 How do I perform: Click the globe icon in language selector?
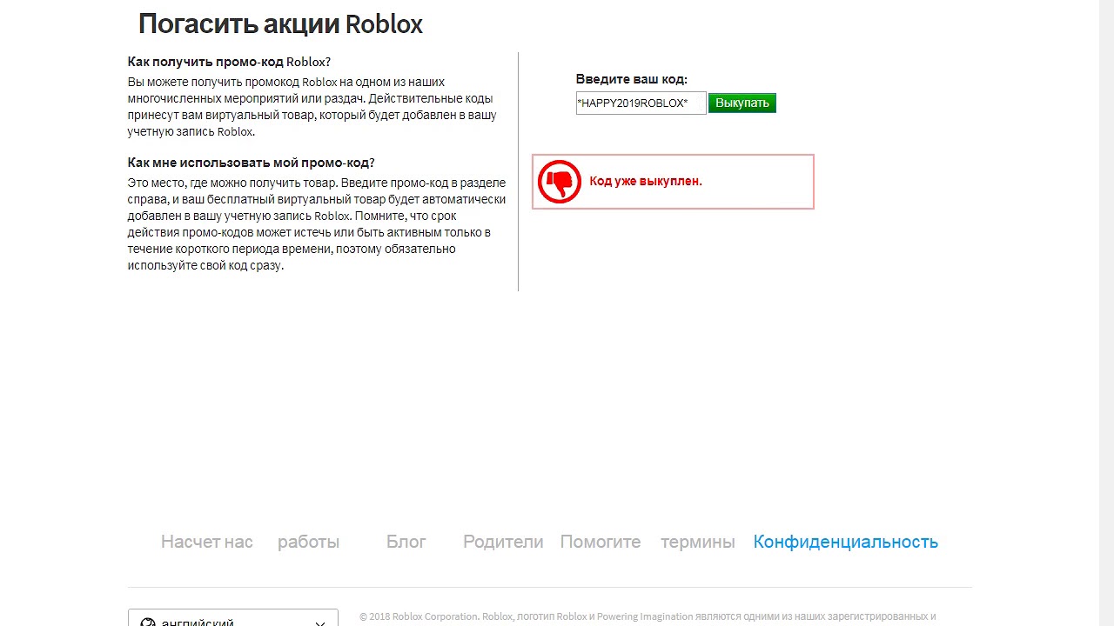(x=148, y=622)
